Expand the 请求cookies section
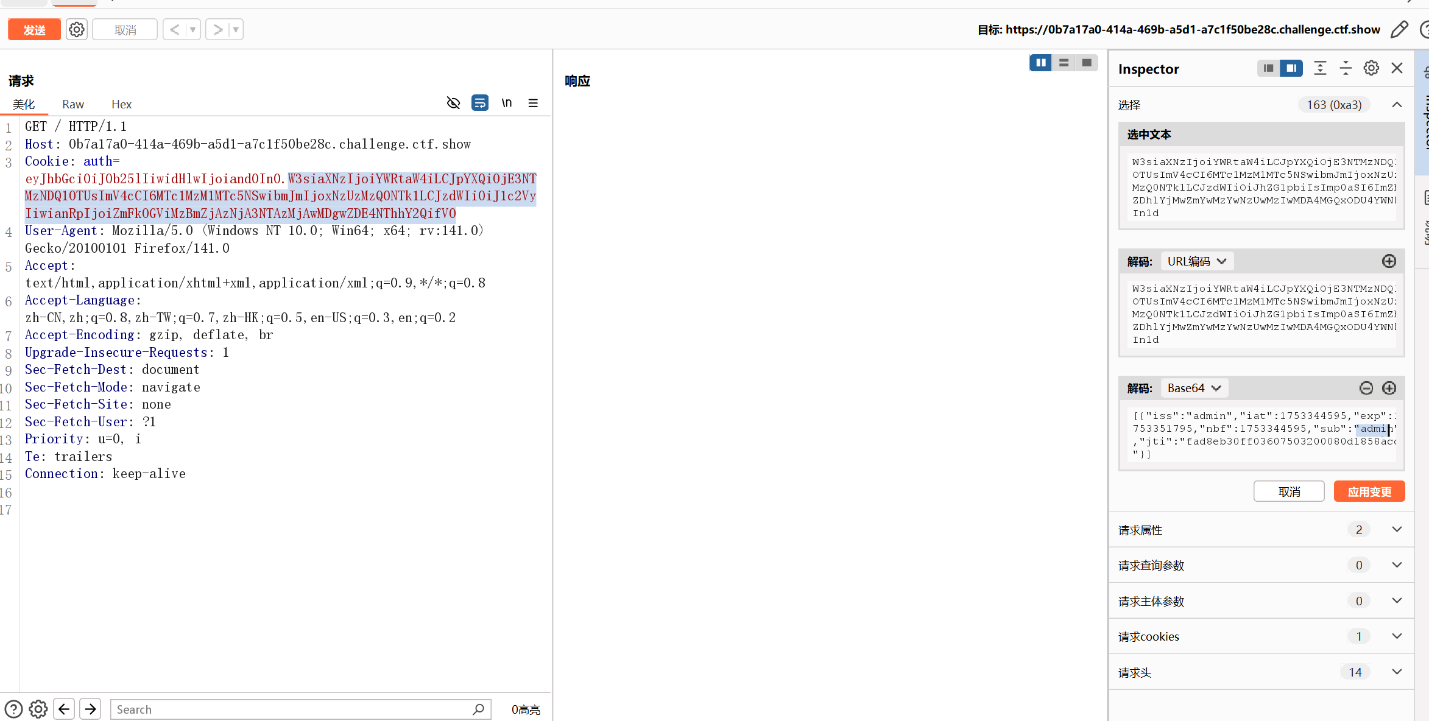The image size is (1429, 721). (x=1397, y=636)
